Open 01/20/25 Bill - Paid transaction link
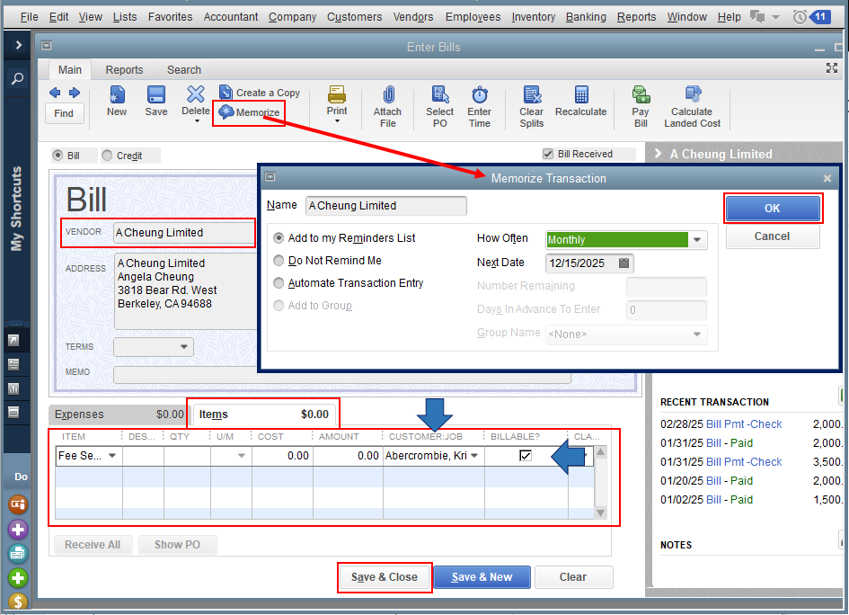This screenshot has width=849, height=615. pos(730,481)
